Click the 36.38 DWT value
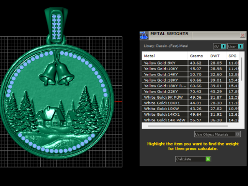The image size is (248, 186). tap(216, 120)
